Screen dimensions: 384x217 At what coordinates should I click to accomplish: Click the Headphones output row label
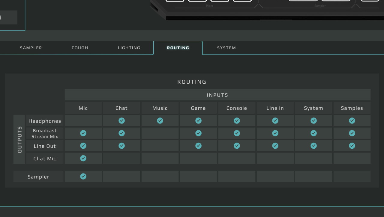(x=45, y=121)
